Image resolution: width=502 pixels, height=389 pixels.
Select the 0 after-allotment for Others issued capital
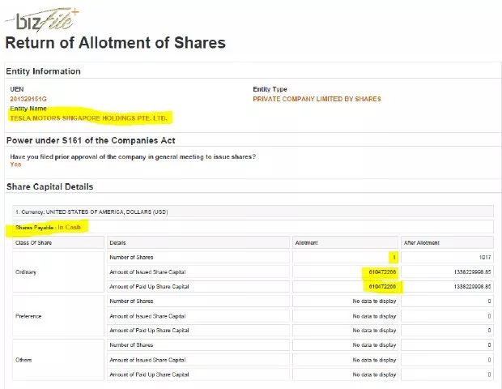[489, 360]
